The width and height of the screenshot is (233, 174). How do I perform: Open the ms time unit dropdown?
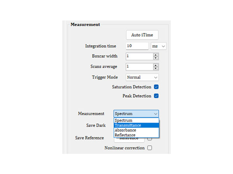[158, 46]
